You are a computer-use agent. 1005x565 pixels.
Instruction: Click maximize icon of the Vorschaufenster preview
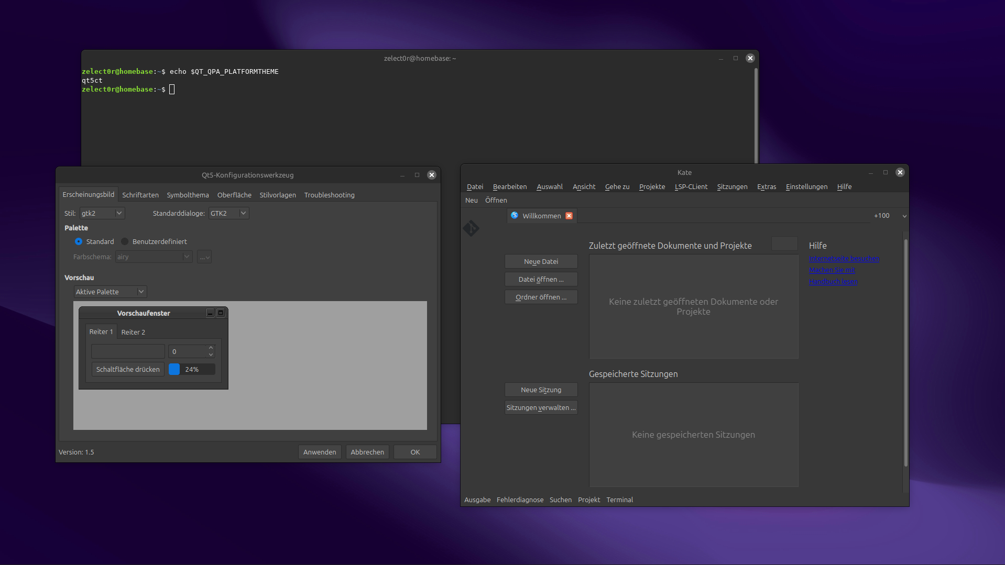click(x=221, y=313)
